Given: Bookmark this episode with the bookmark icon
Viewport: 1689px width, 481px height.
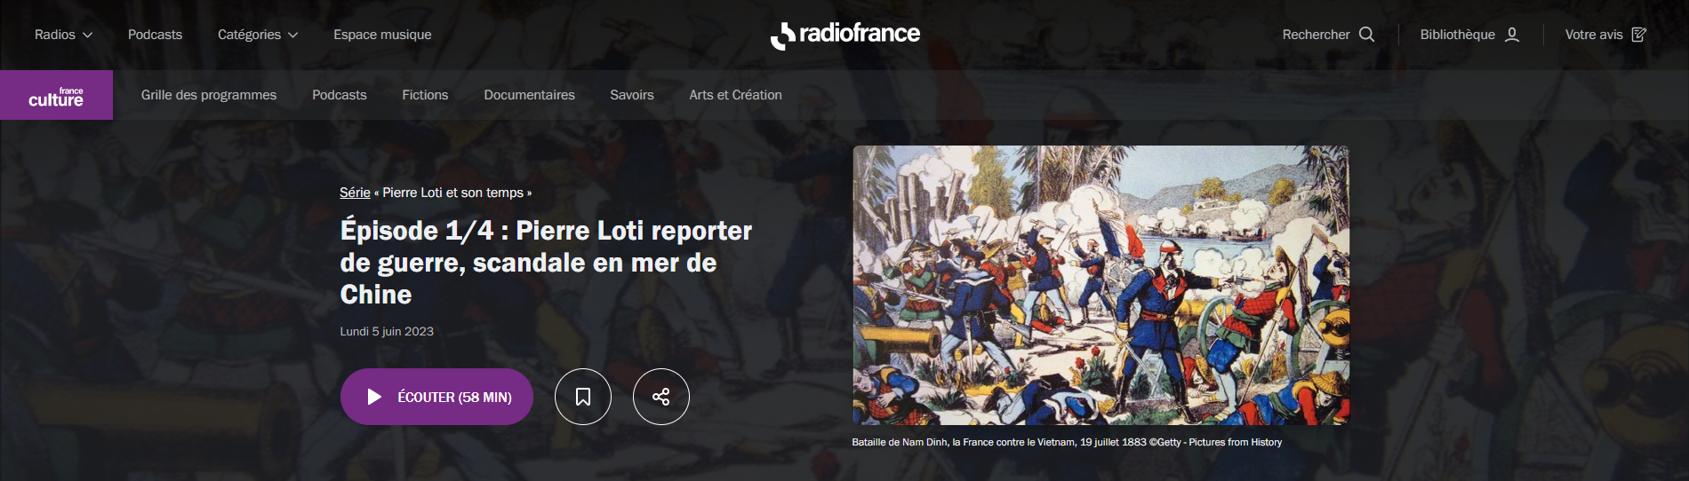Looking at the screenshot, I should pyautogui.click(x=583, y=397).
